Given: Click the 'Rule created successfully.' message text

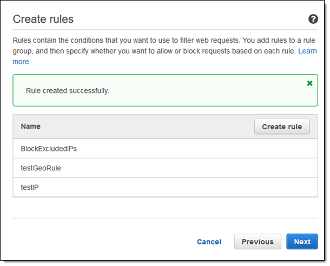Looking at the screenshot, I should coord(68,90).
